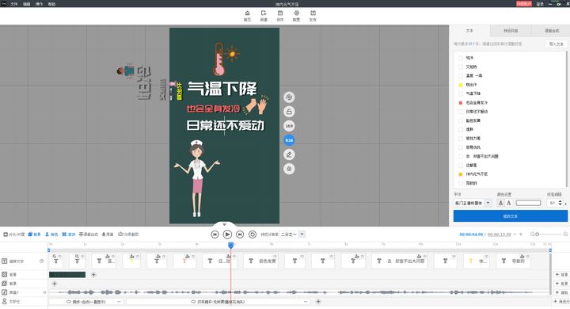Click the timeline zoom-in magnifier icon

click(x=565, y=235)
